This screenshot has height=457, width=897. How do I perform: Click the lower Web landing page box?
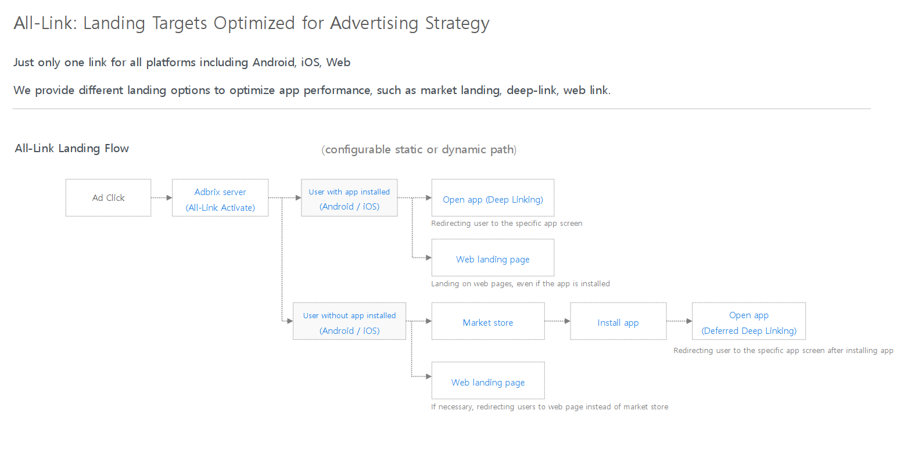tap(488, 382)
